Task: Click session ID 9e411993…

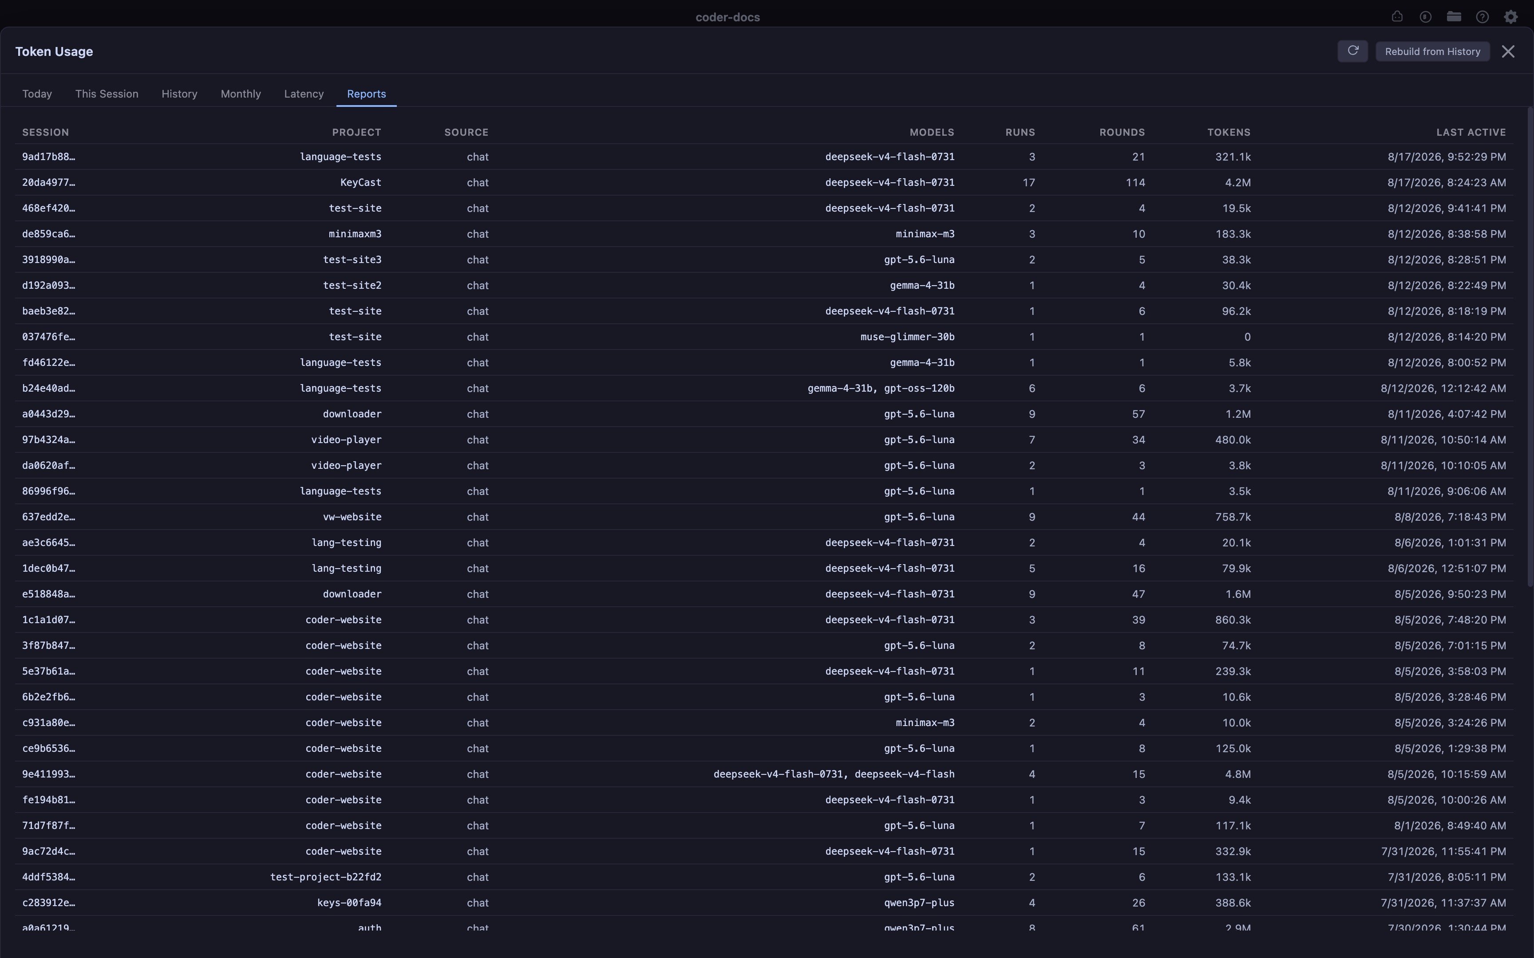Action: [49, 774]
